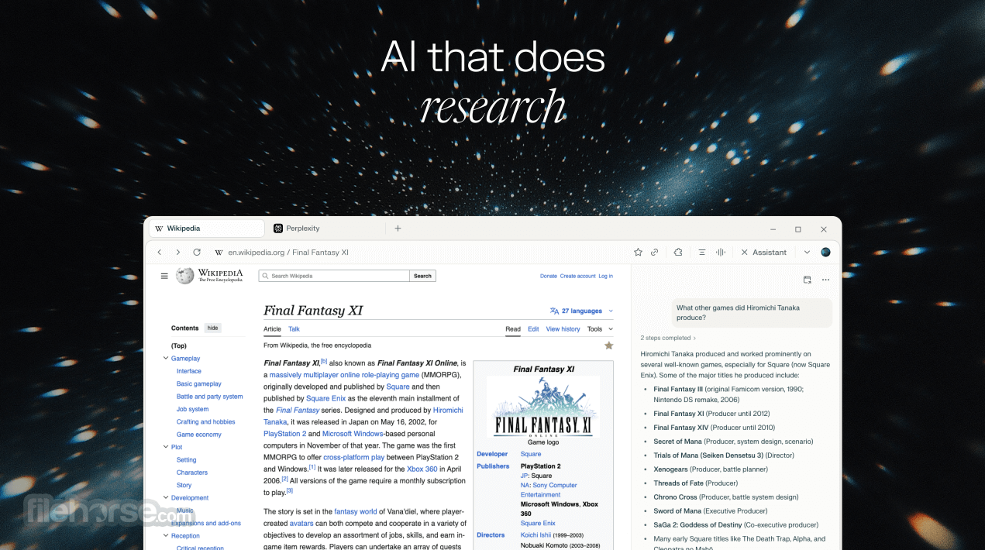Go forward with the browser forward arrow
985x550 pixels.
coord(177,253)
